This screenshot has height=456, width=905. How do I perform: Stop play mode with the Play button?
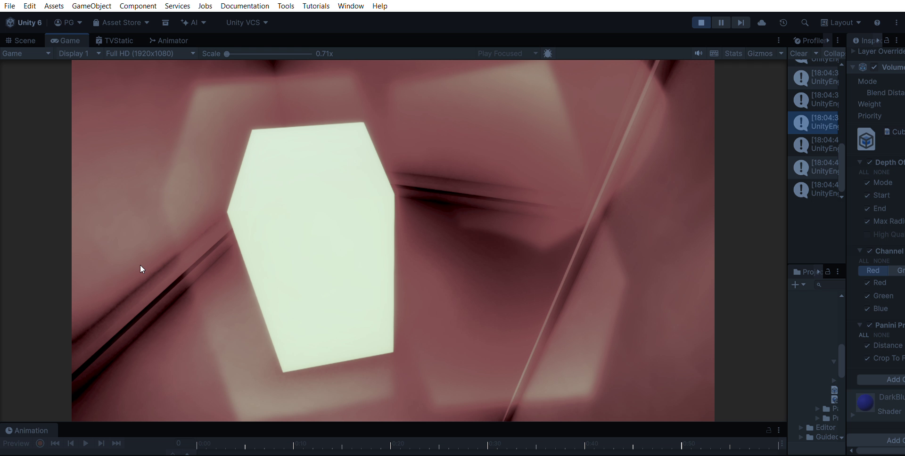tap(701, 23)
